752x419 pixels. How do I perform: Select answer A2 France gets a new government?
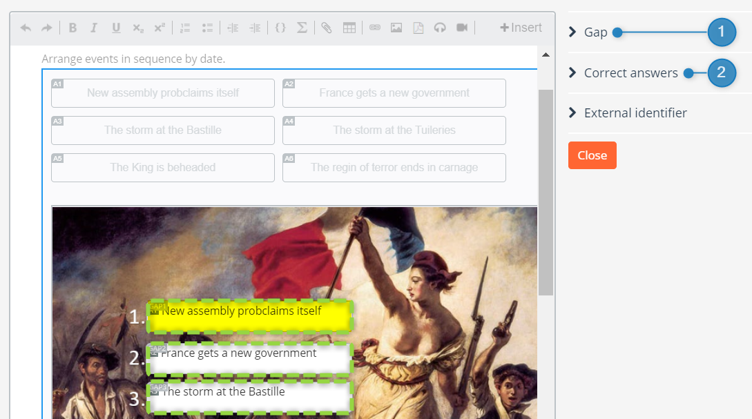394,93
